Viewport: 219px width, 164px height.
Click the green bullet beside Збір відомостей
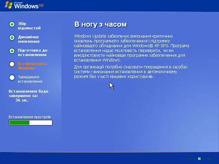pyautogui.click(x=12, y=24)
